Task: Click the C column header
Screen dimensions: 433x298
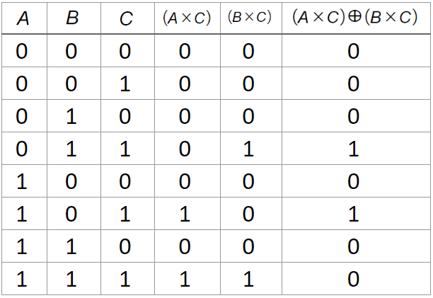Action: pos(126,18)
